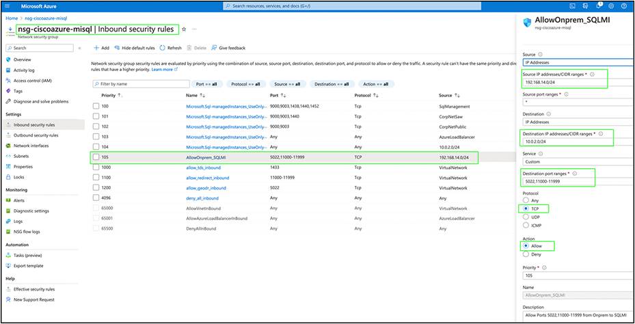Select the ICMP protocol radio button
Viewport: 635px width, 324px height.
click(526, 225)
